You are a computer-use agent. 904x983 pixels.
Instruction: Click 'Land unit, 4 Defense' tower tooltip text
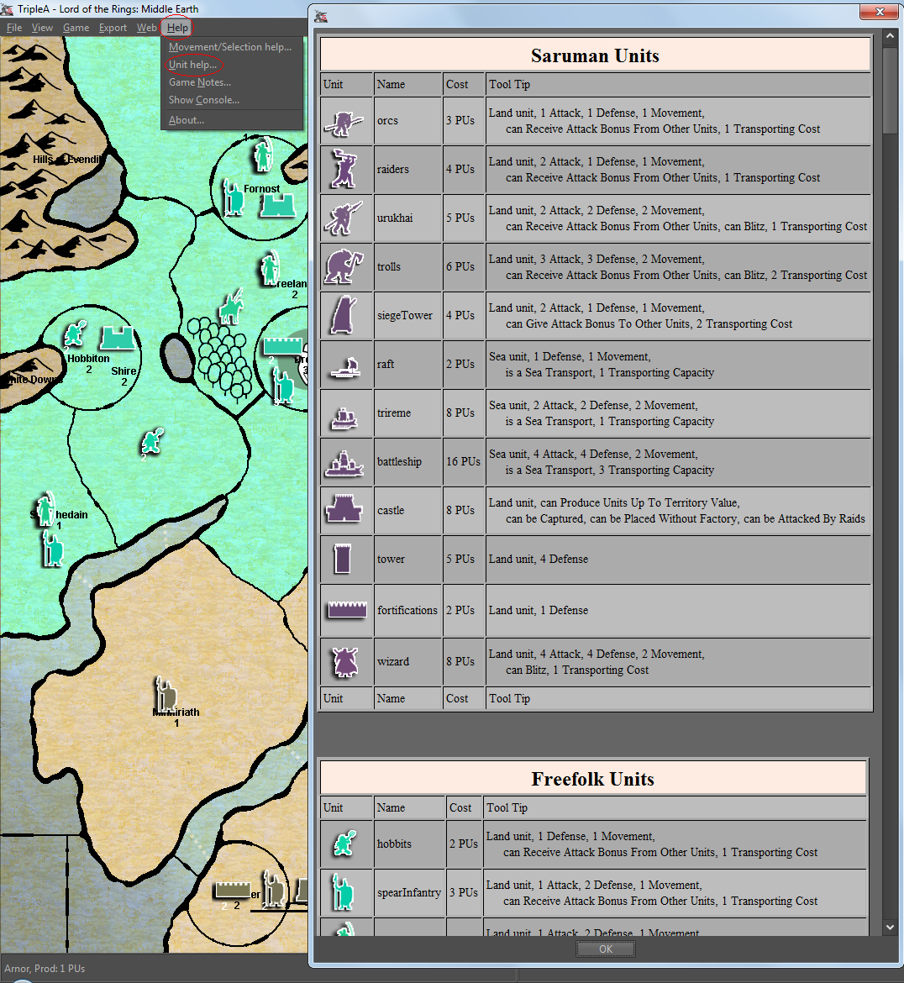pos(539,560)
